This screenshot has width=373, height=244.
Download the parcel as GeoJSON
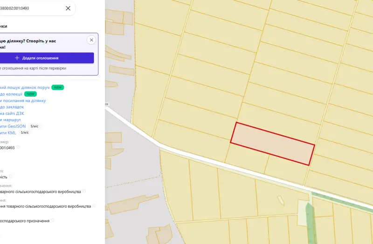click(x=13, y=126)
